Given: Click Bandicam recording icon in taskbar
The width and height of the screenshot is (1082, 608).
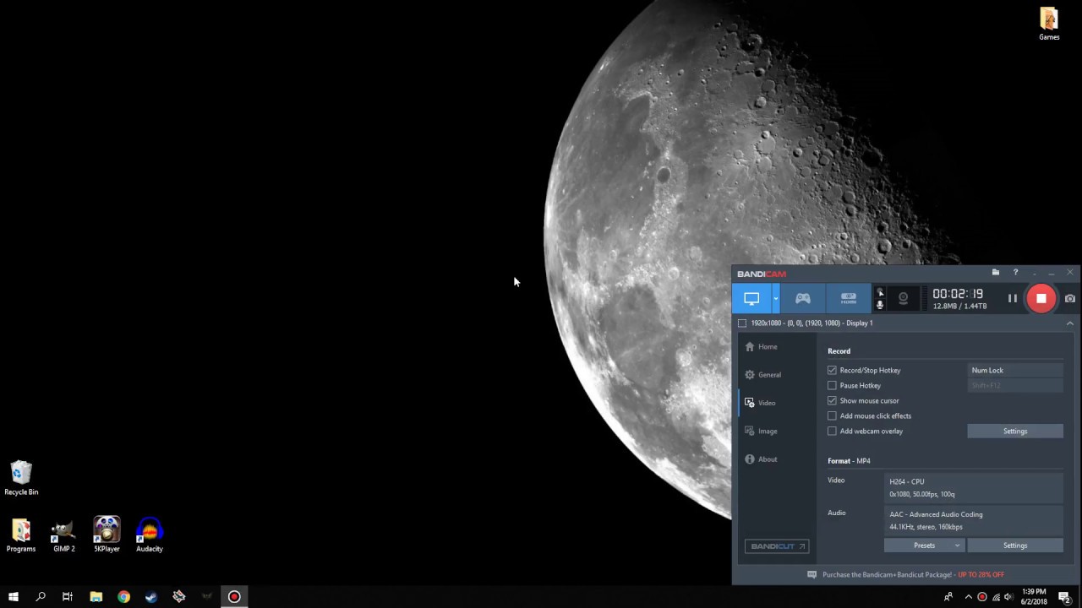Looking at the screenshot, I should (234, 597).
